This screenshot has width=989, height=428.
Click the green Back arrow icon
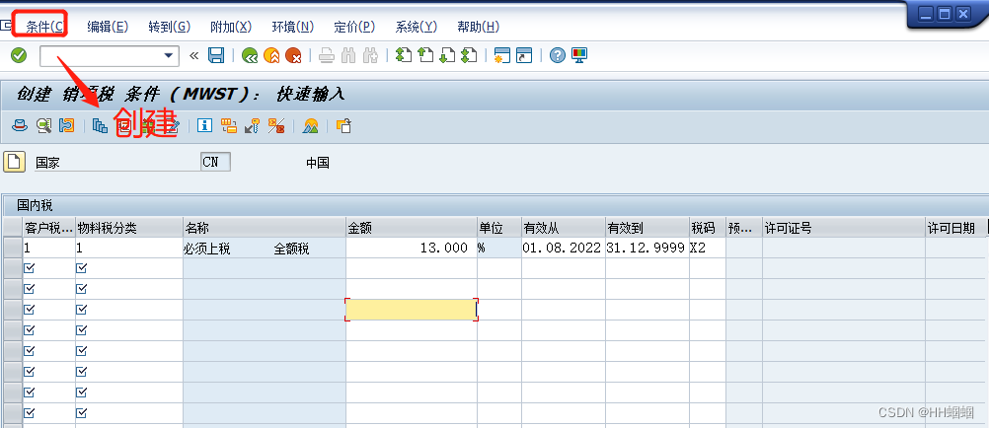[x=250, y=56]
